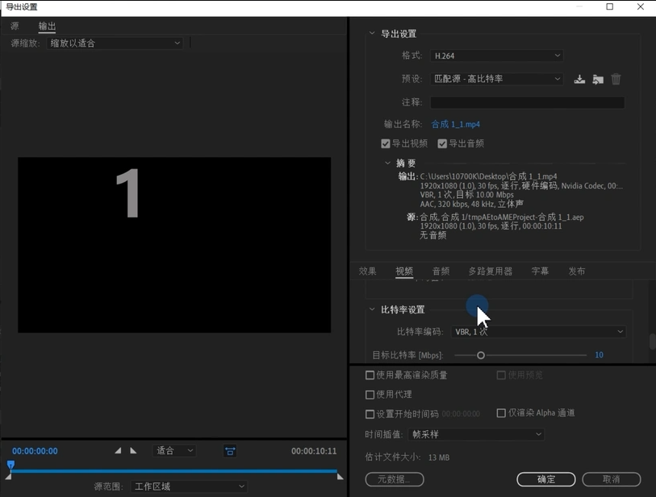Click the target bitrate value 10
Image resolution: width=656 pixels, height=497 pixels.
[x=599, y=355]
